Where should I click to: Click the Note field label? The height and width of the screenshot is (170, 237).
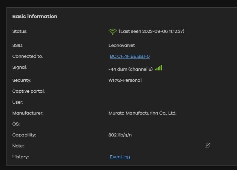click(x=18, y=146)
